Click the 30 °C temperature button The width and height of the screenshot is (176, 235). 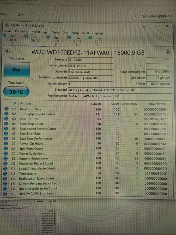[x=16, y=92]
